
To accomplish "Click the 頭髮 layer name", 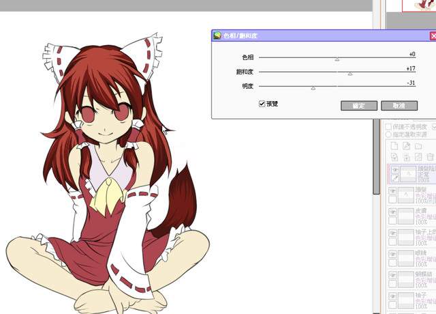I will coord(421,190).
